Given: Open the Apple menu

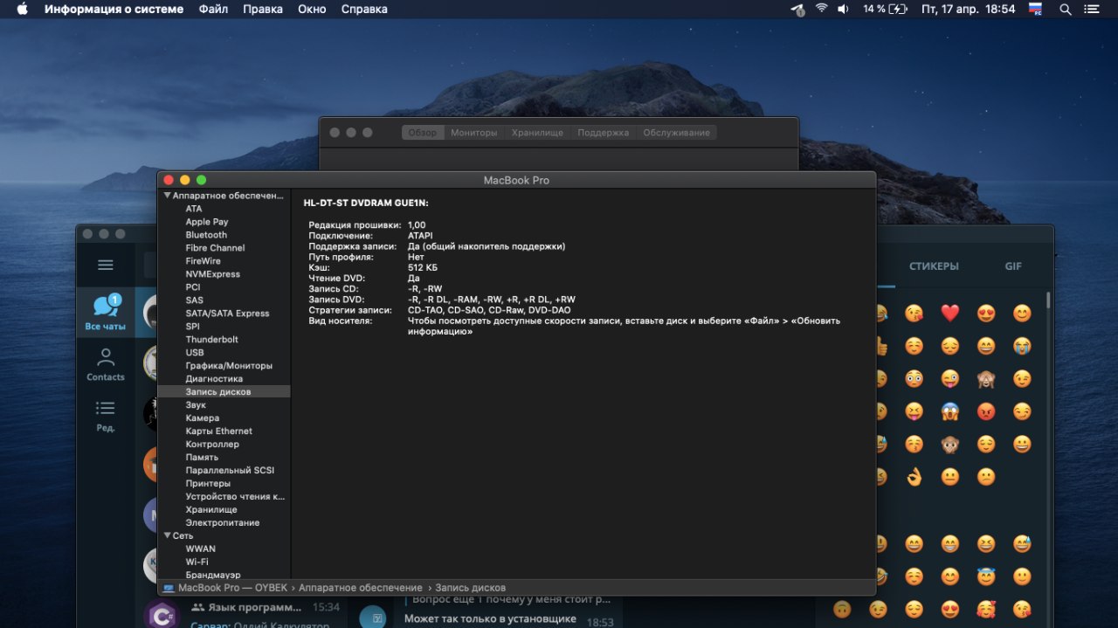Looking at the screenshot, I should click(22, 9).
